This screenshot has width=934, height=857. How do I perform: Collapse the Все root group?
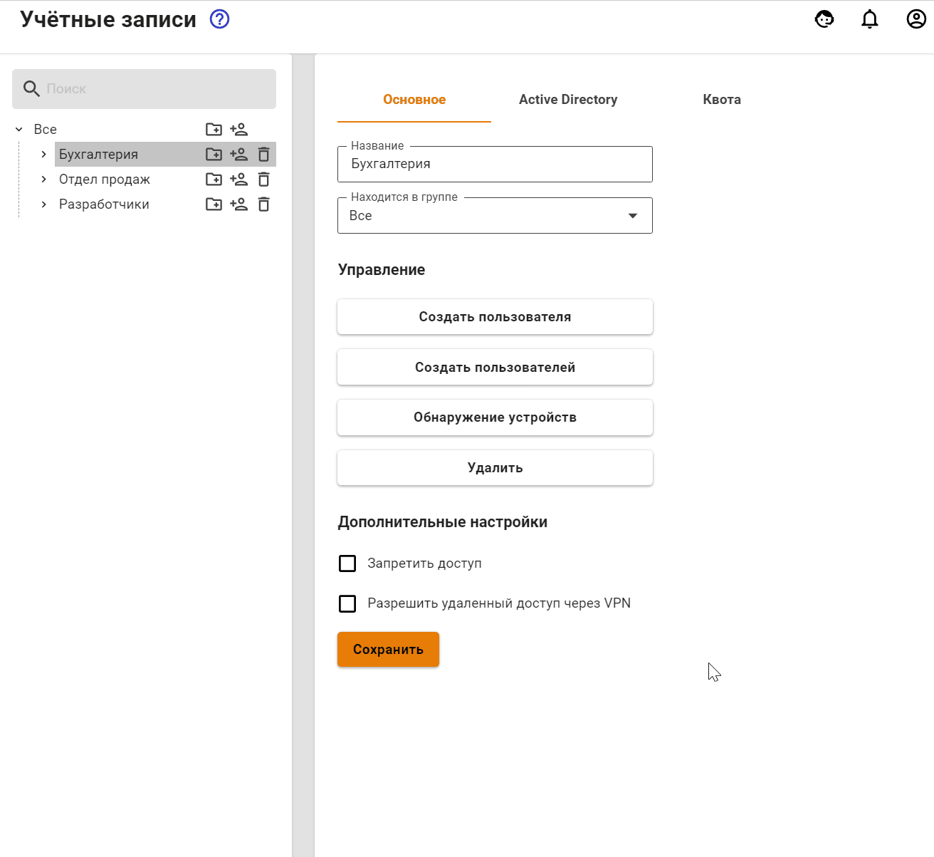pyautogui.click(x=19, y=130)
